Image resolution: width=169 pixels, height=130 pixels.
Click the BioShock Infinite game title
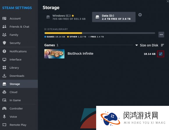pyautogui.click(x=80, y=54)
